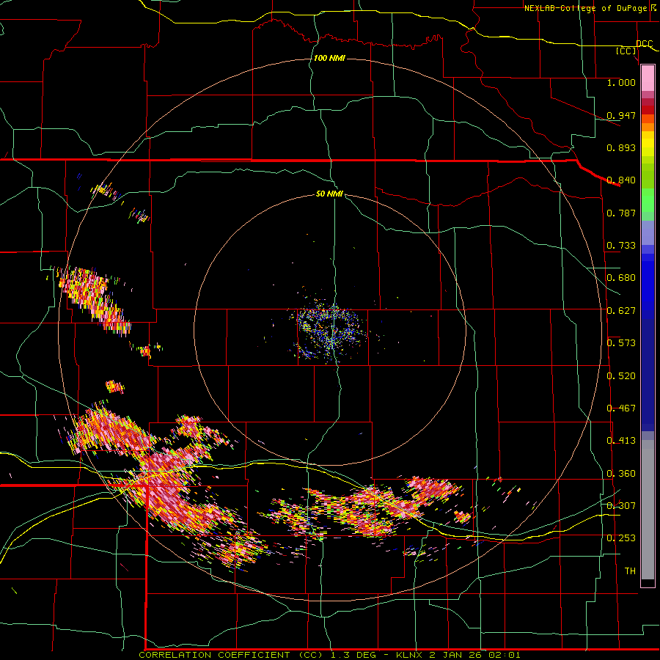The width and height of the screenshot is (660, 660).
Task: Select the 0.733 scale value
Action: point(621,246)
